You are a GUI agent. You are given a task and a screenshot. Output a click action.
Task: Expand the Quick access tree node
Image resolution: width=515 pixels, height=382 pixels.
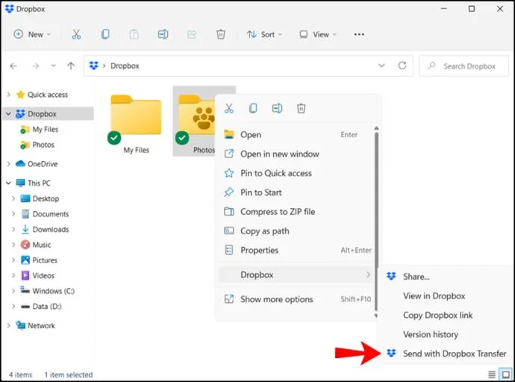(8, 95)
